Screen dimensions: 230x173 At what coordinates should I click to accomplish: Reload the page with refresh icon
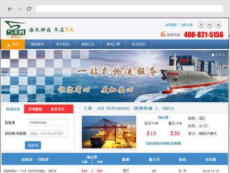[x=29, y=9]
